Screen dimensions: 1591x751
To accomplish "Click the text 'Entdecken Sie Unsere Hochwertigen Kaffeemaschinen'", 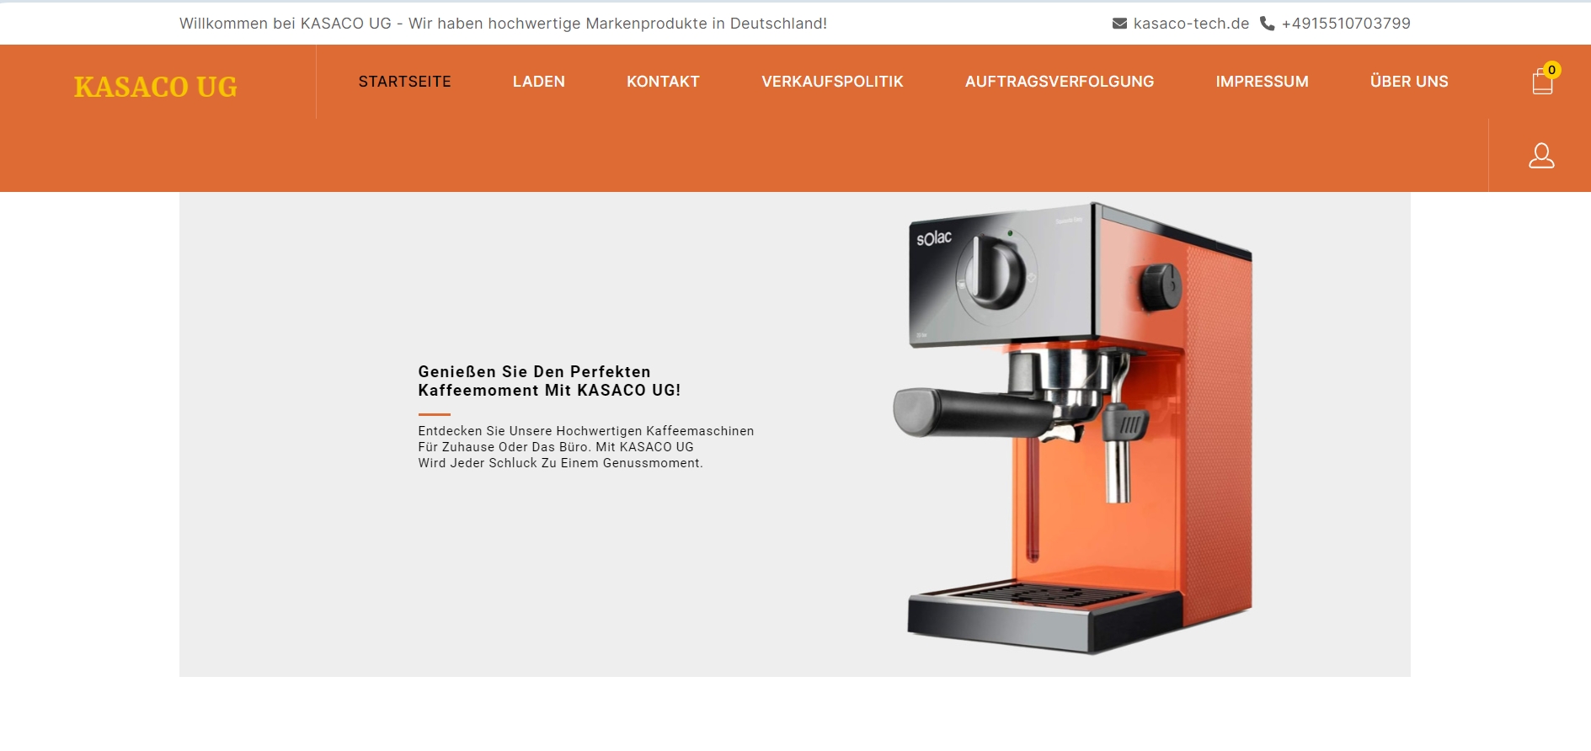I will point(586,431).
